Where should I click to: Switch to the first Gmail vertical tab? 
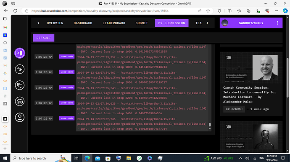point(5,27)
